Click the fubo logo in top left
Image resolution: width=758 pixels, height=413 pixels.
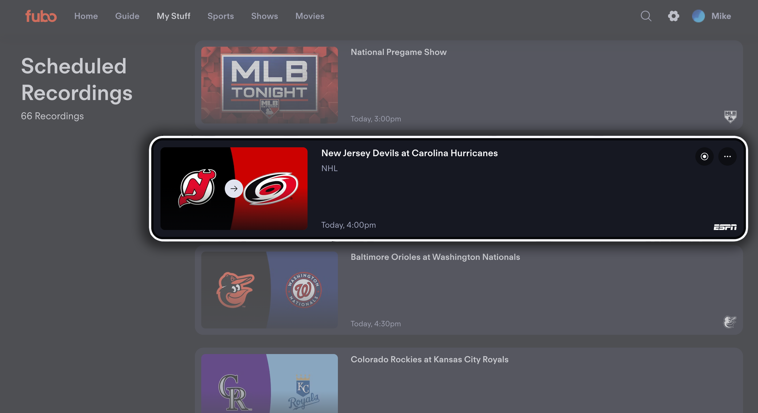click(41, 16)
